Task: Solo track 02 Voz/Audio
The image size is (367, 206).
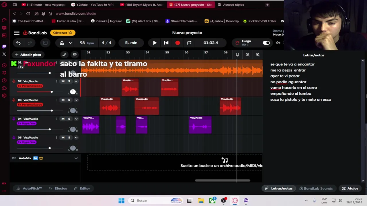Action: coord(69,81)
